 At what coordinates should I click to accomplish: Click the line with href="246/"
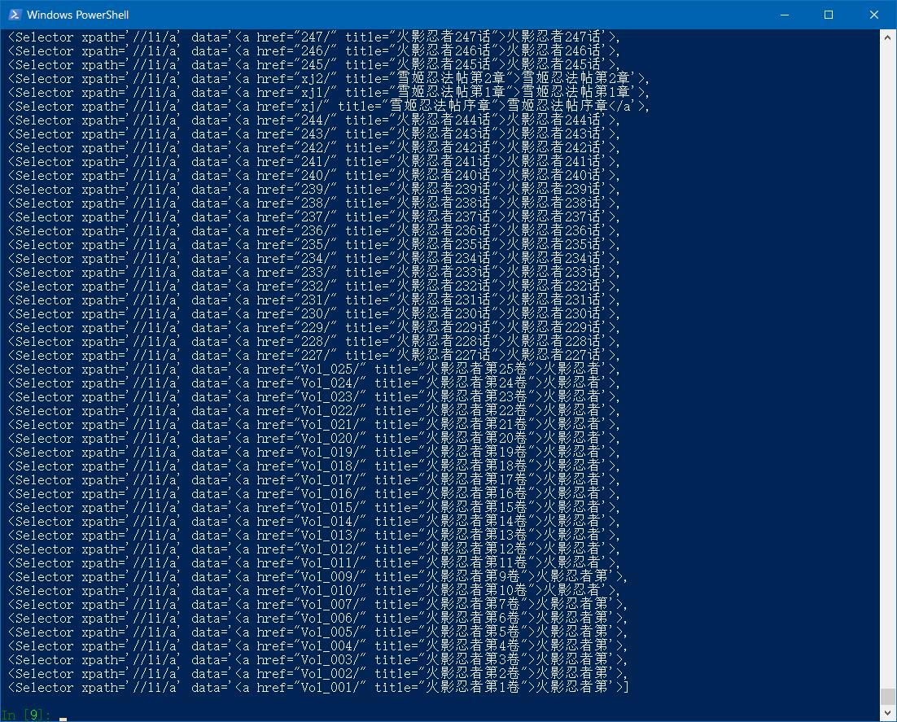point(314,51)
